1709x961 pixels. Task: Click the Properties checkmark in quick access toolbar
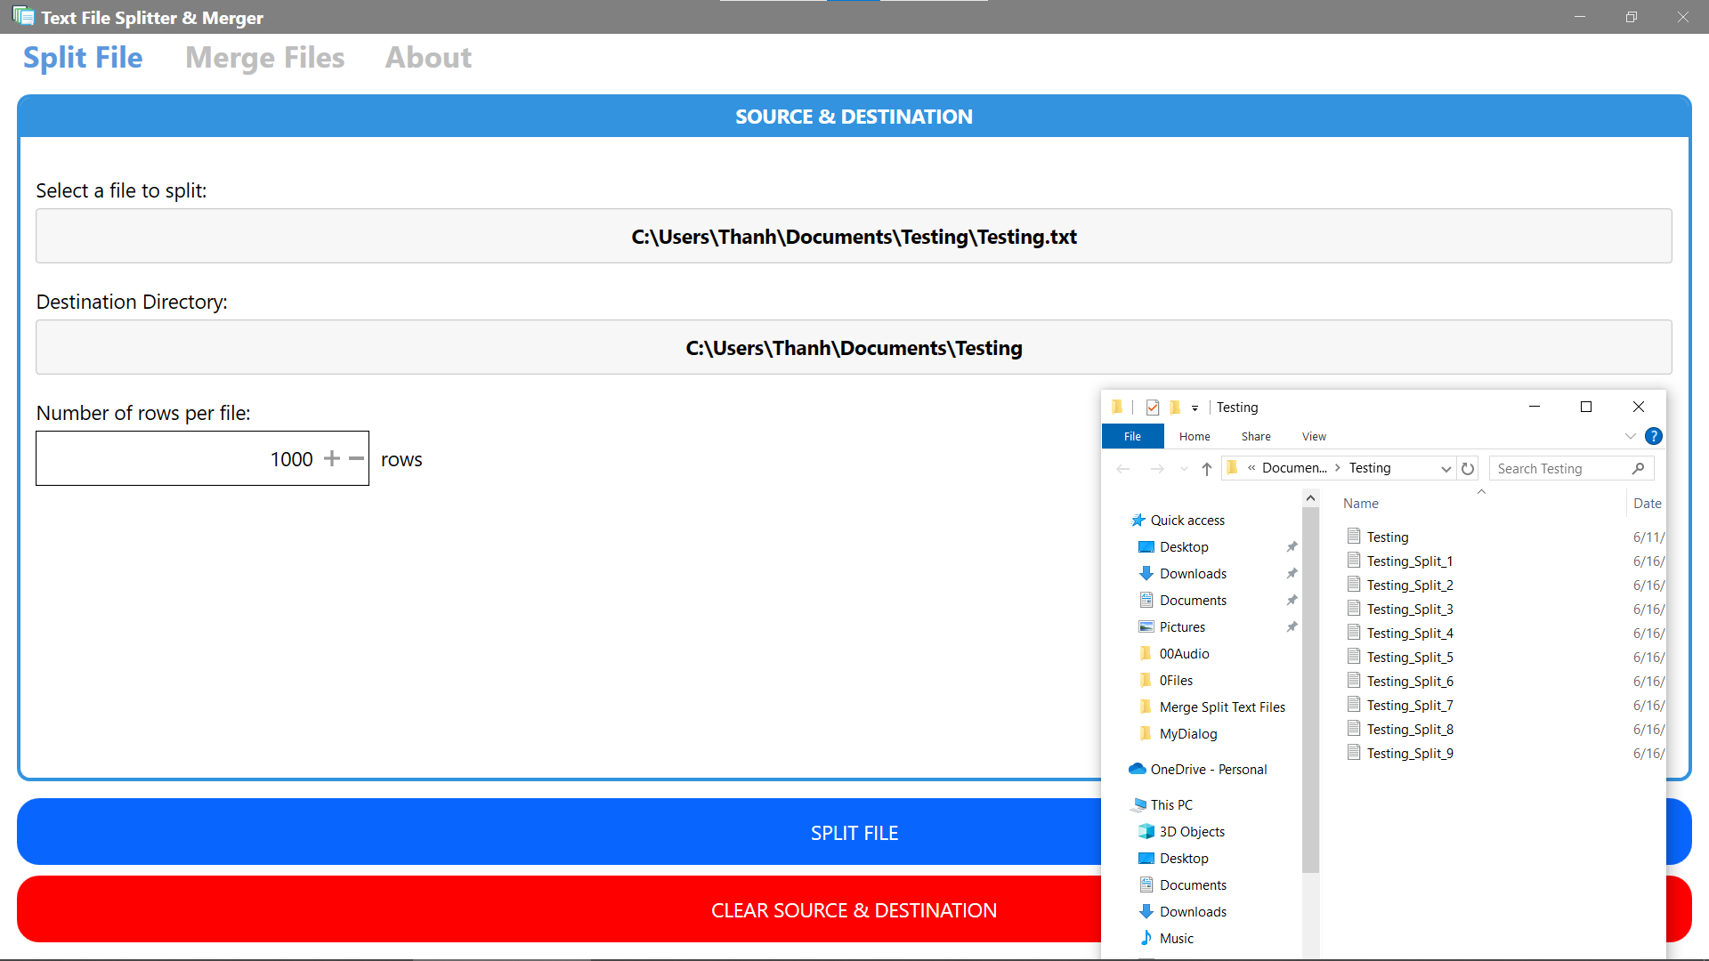click(x=1153, y=408)
